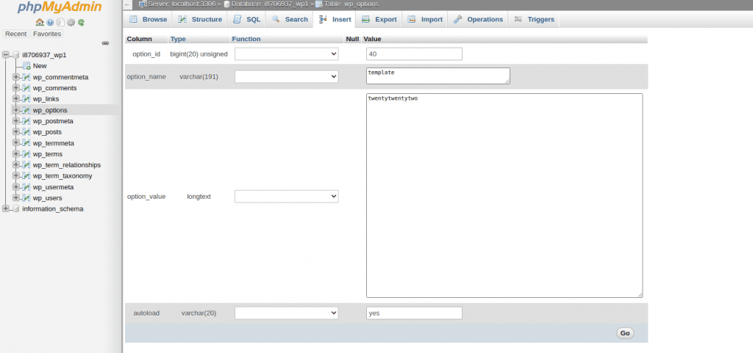Switch to the Export tab
Screen dimensions: 753x353
click(379, 19)
